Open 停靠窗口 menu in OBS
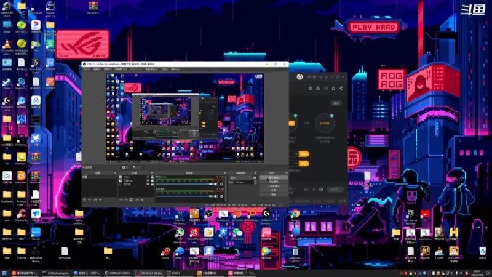The width and height of the screenshot is (492, 277). tap(121, 70)
